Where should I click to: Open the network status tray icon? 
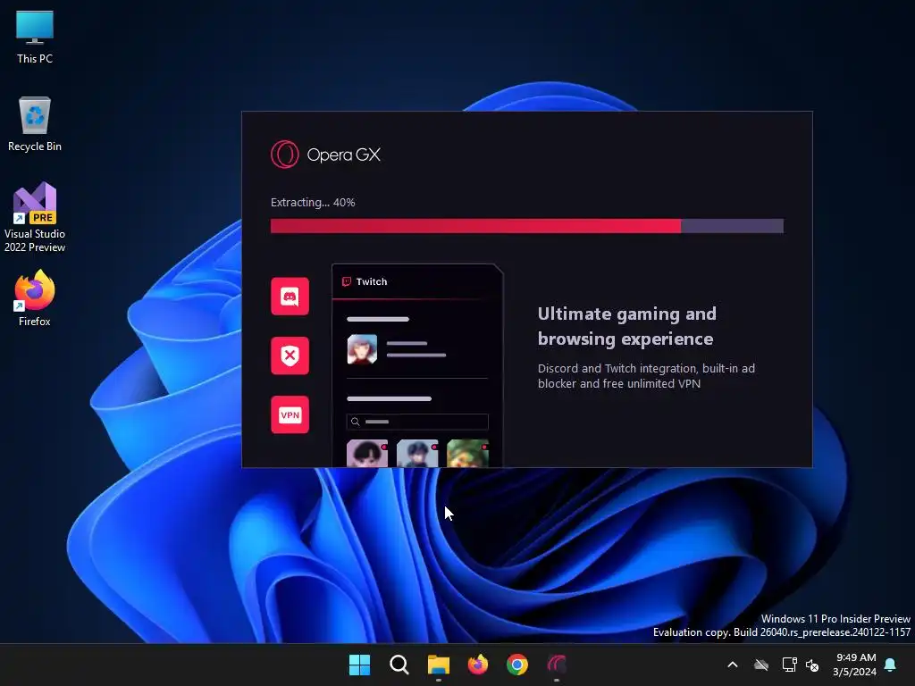[789, 665]
